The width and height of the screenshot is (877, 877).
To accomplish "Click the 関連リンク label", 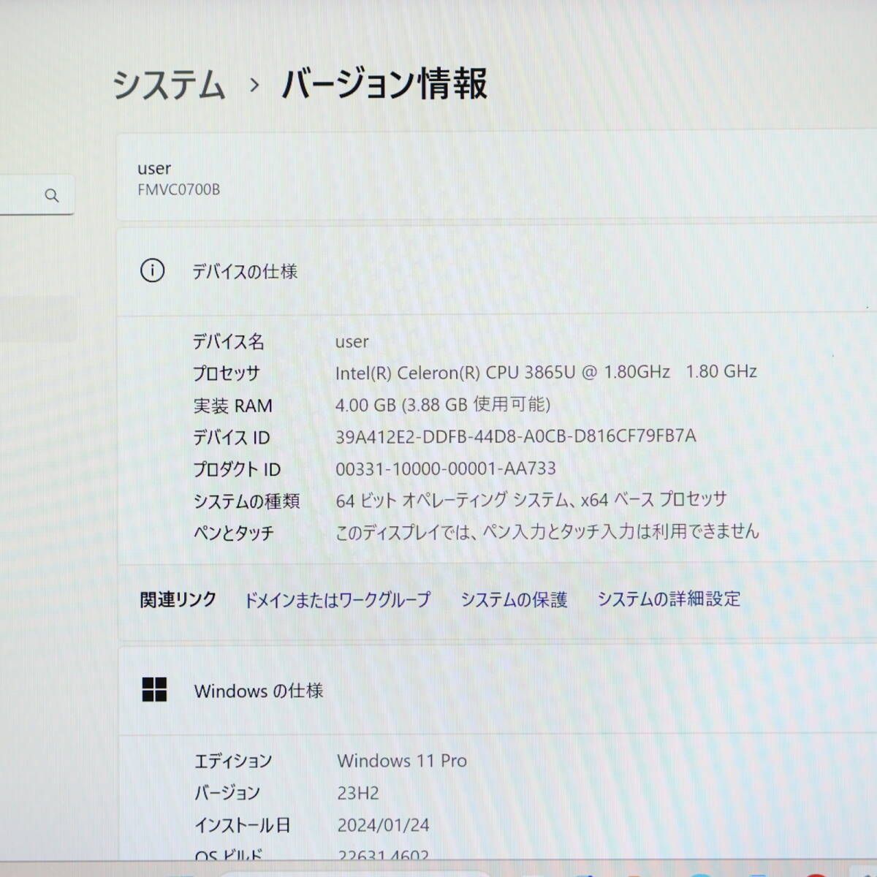I will click(x=178, y=600).
